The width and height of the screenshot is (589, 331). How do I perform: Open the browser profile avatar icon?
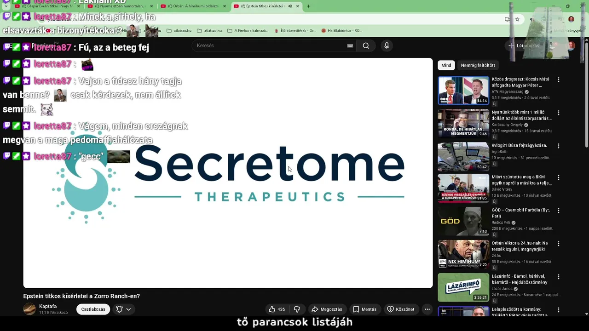571,19
